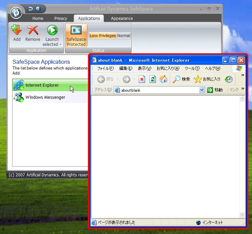Open ヘルプ(H) menu in Internet Explorer

pos(213,68)
